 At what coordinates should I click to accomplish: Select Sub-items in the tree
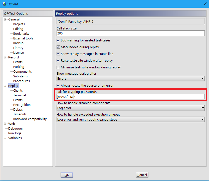tap(21, 76)
